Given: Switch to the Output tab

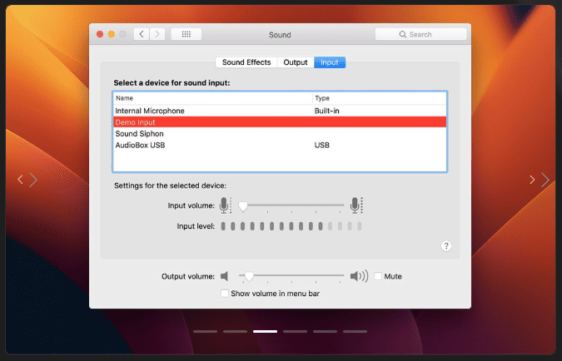Looking at the screenshot, I should click(296, 62).
